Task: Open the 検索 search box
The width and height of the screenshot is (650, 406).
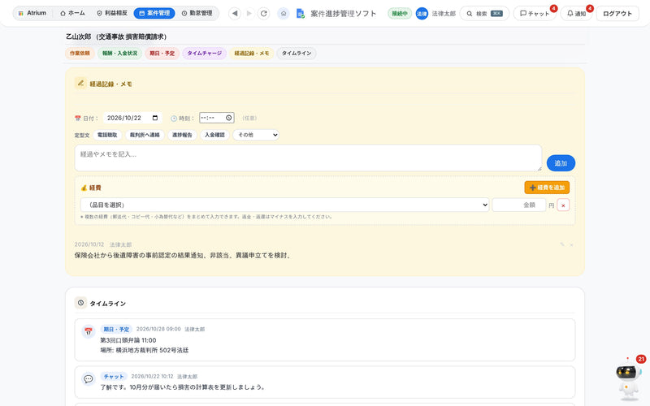Action: click(484, 14)
